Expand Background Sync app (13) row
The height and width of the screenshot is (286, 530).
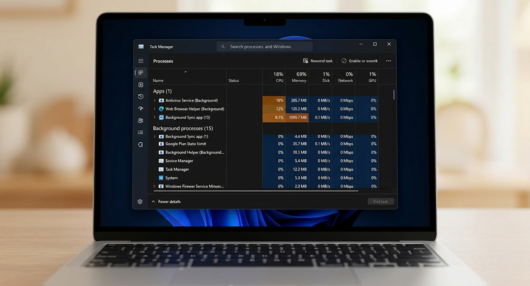pyautogui.click(x=155, y=118)
